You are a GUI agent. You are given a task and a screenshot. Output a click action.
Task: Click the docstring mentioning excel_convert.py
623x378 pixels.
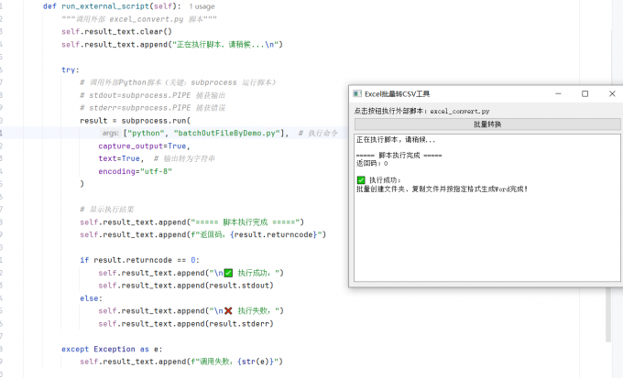tap(139, 19)
